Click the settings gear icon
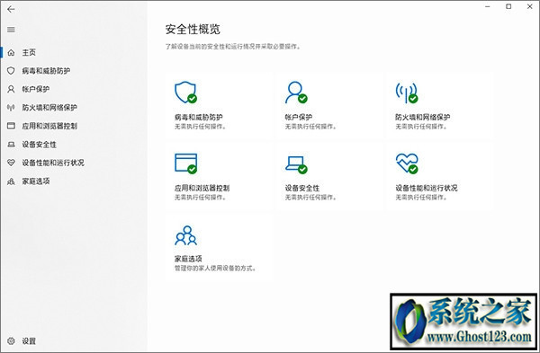This screenshot has height=353, width=540. point(11,341)
